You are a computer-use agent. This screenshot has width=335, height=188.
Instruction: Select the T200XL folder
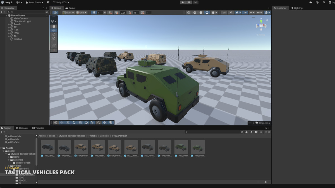(x=21, y=180)
